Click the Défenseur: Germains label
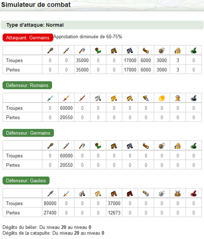The image size is (204, 239). 28,133
